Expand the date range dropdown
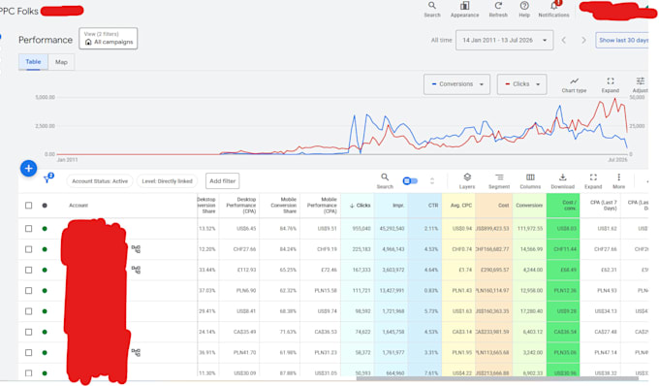The height and width of the screenshot is (386, 659). 504,40
